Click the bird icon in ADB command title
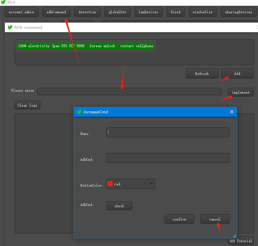 [x=10, y=27]
